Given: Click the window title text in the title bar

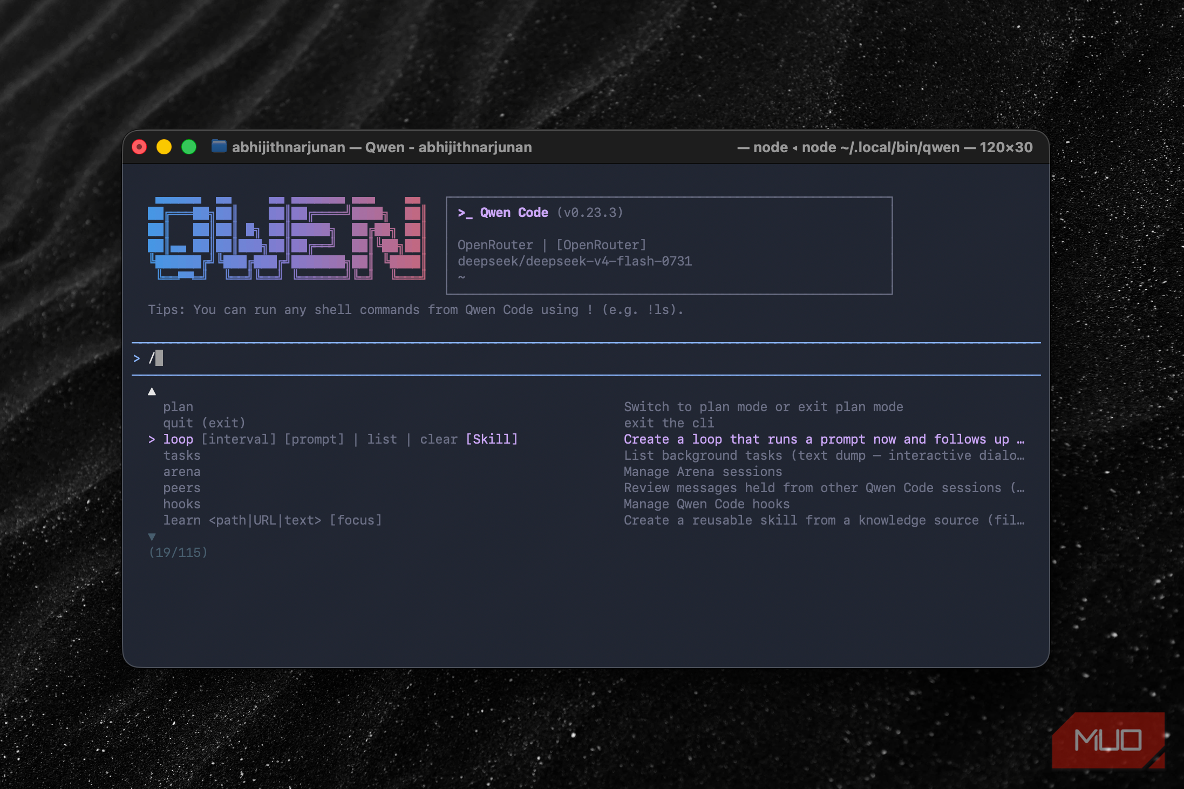Looking at the screenshot, I should tap(382, 147).
